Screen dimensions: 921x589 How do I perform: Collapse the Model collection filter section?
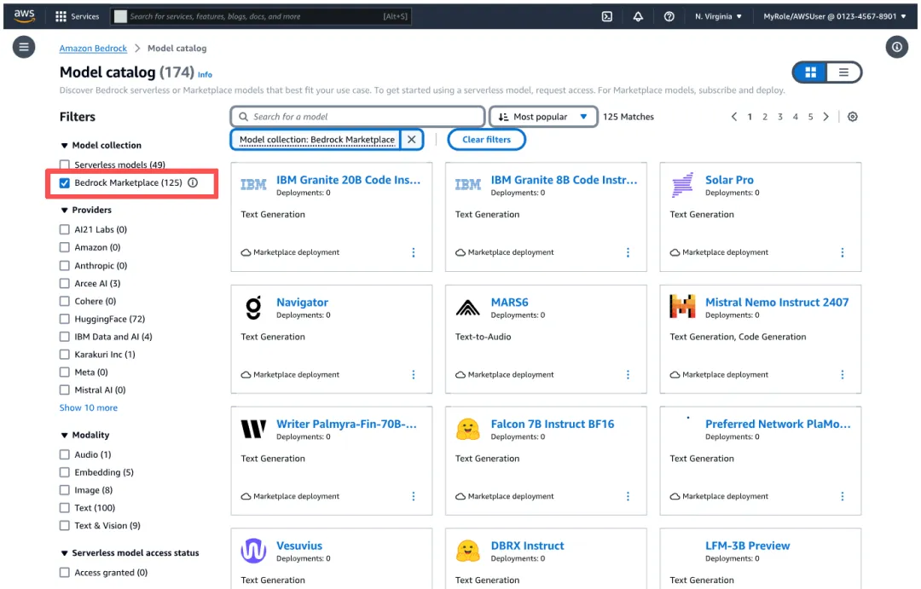coord(65,145)
